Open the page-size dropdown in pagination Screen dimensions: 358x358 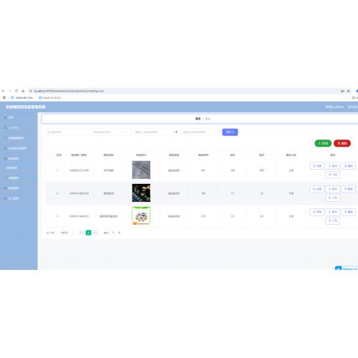tap(66, 233)
